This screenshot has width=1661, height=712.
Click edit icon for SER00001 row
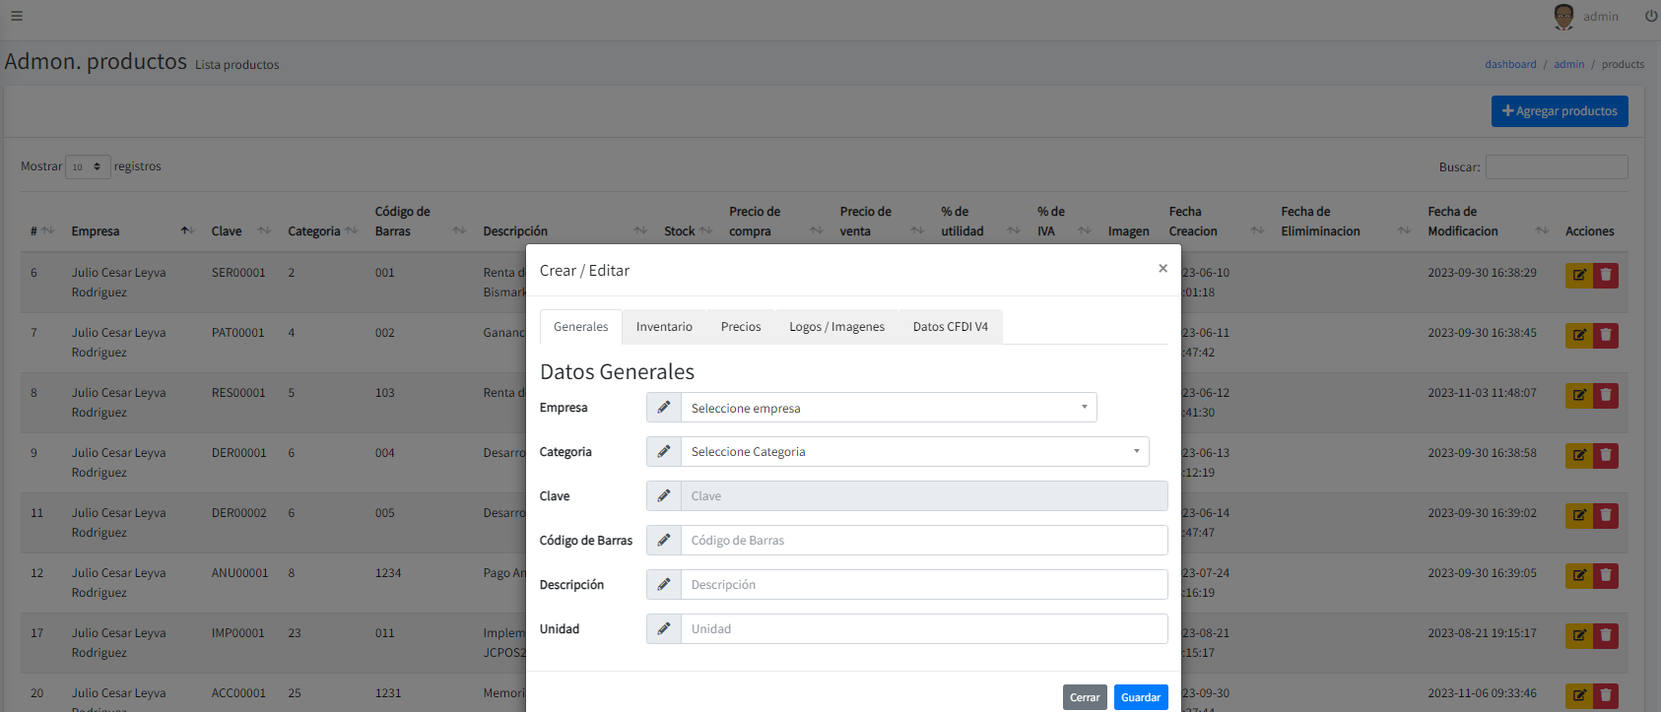[1578, 275]
